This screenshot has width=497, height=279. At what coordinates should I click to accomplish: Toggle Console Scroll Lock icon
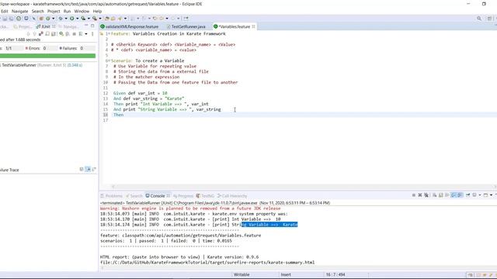click(440, 195)
